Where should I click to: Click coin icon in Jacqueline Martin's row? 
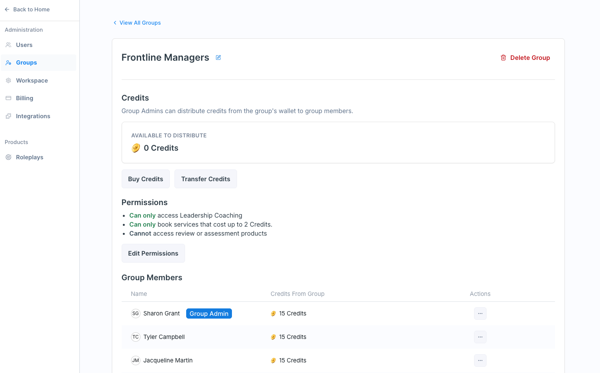click(x=273, y=360)
